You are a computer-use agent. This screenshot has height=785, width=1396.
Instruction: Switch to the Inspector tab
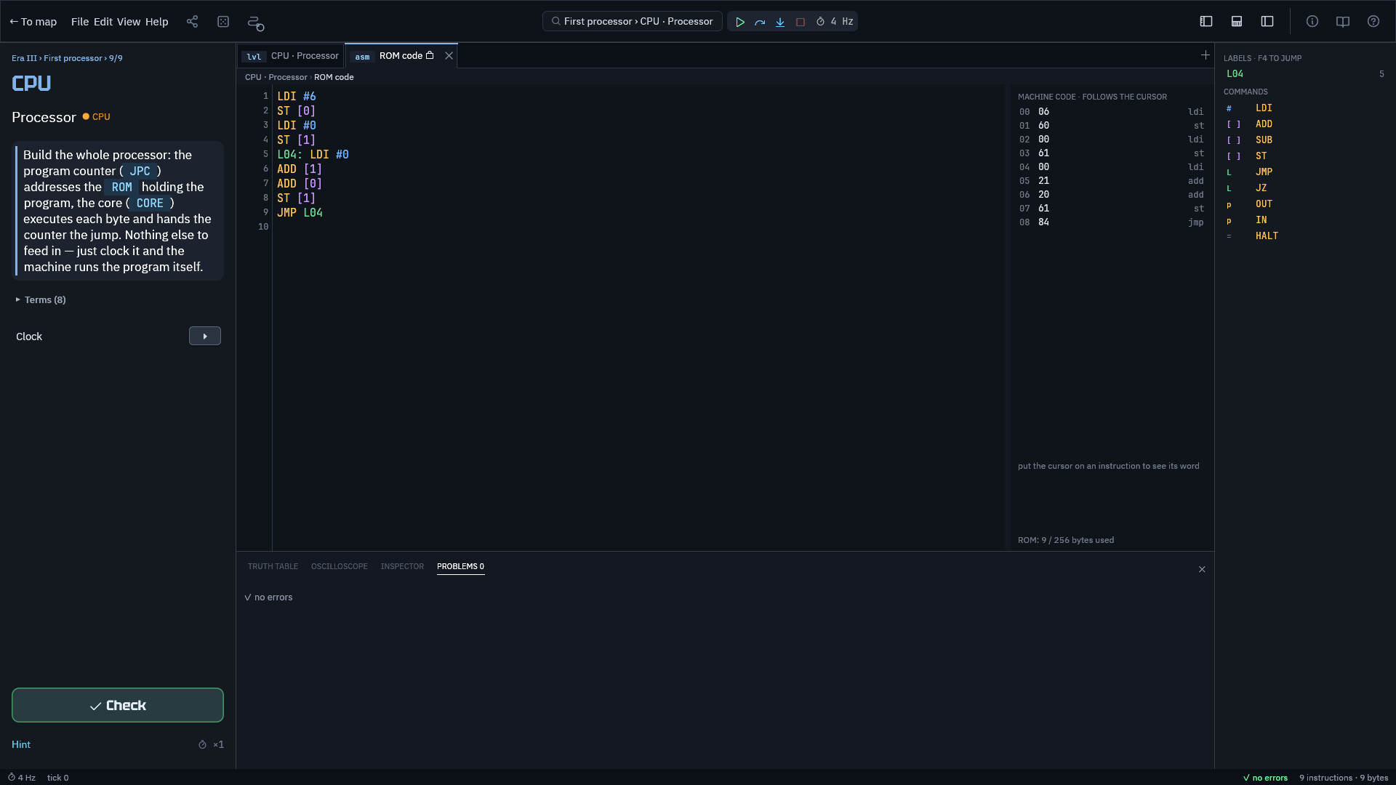click(x=402, y=567)
